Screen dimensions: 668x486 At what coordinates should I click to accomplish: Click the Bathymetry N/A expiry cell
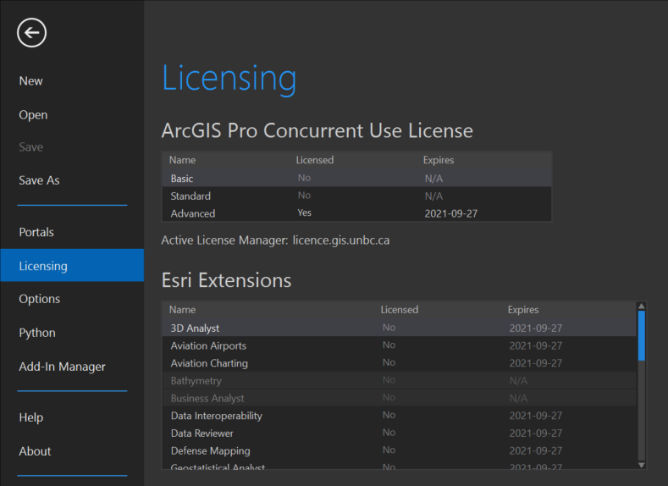click(x=518, y=380)
